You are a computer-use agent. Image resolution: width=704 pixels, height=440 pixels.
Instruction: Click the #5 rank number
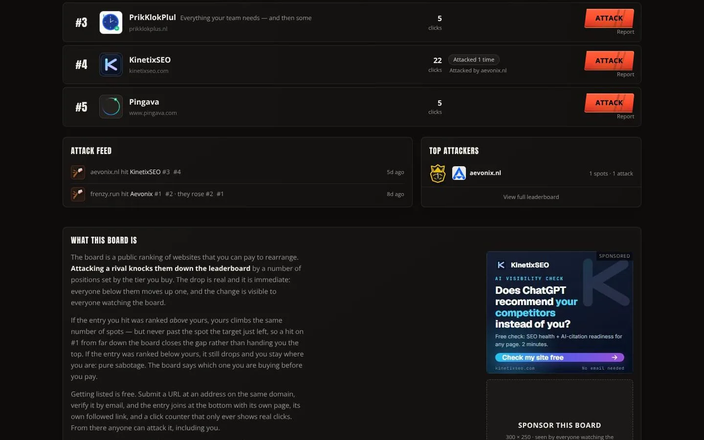(81, 107)
